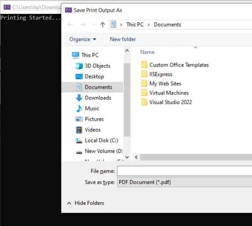Click This PC in the address breadcrumb
Viewport: 252px width, 226px height.
[x=135, y=25]
